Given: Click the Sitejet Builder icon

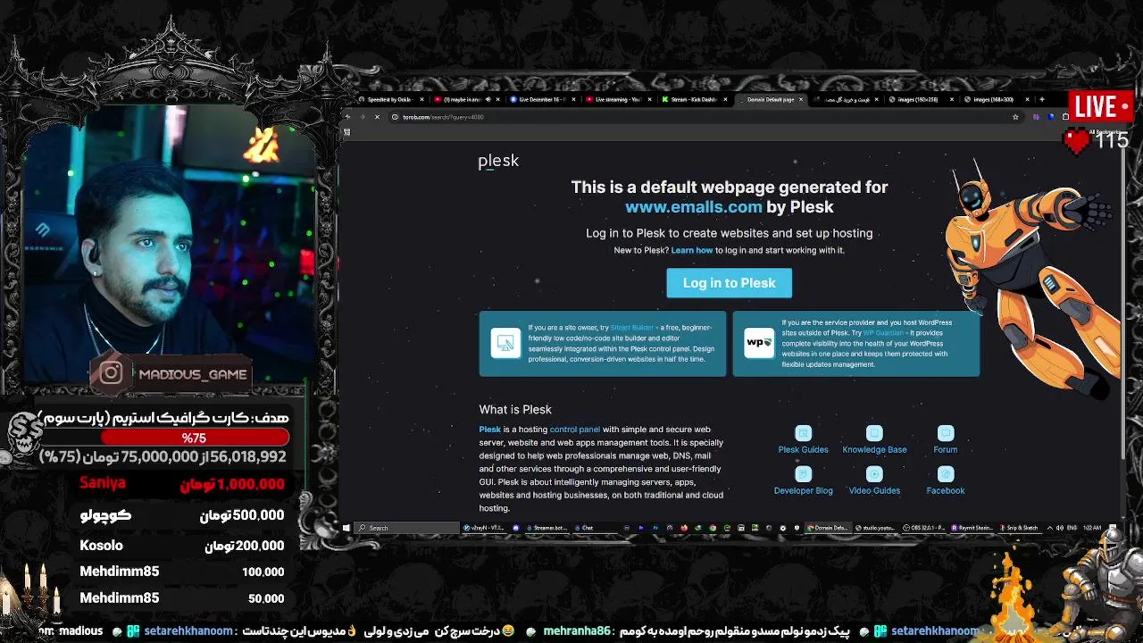Looking at the screenshot, I should pos(505,344).
